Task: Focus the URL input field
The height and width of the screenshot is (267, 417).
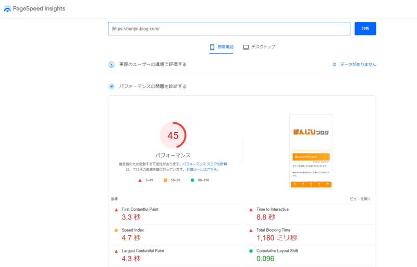Action: 229,29
